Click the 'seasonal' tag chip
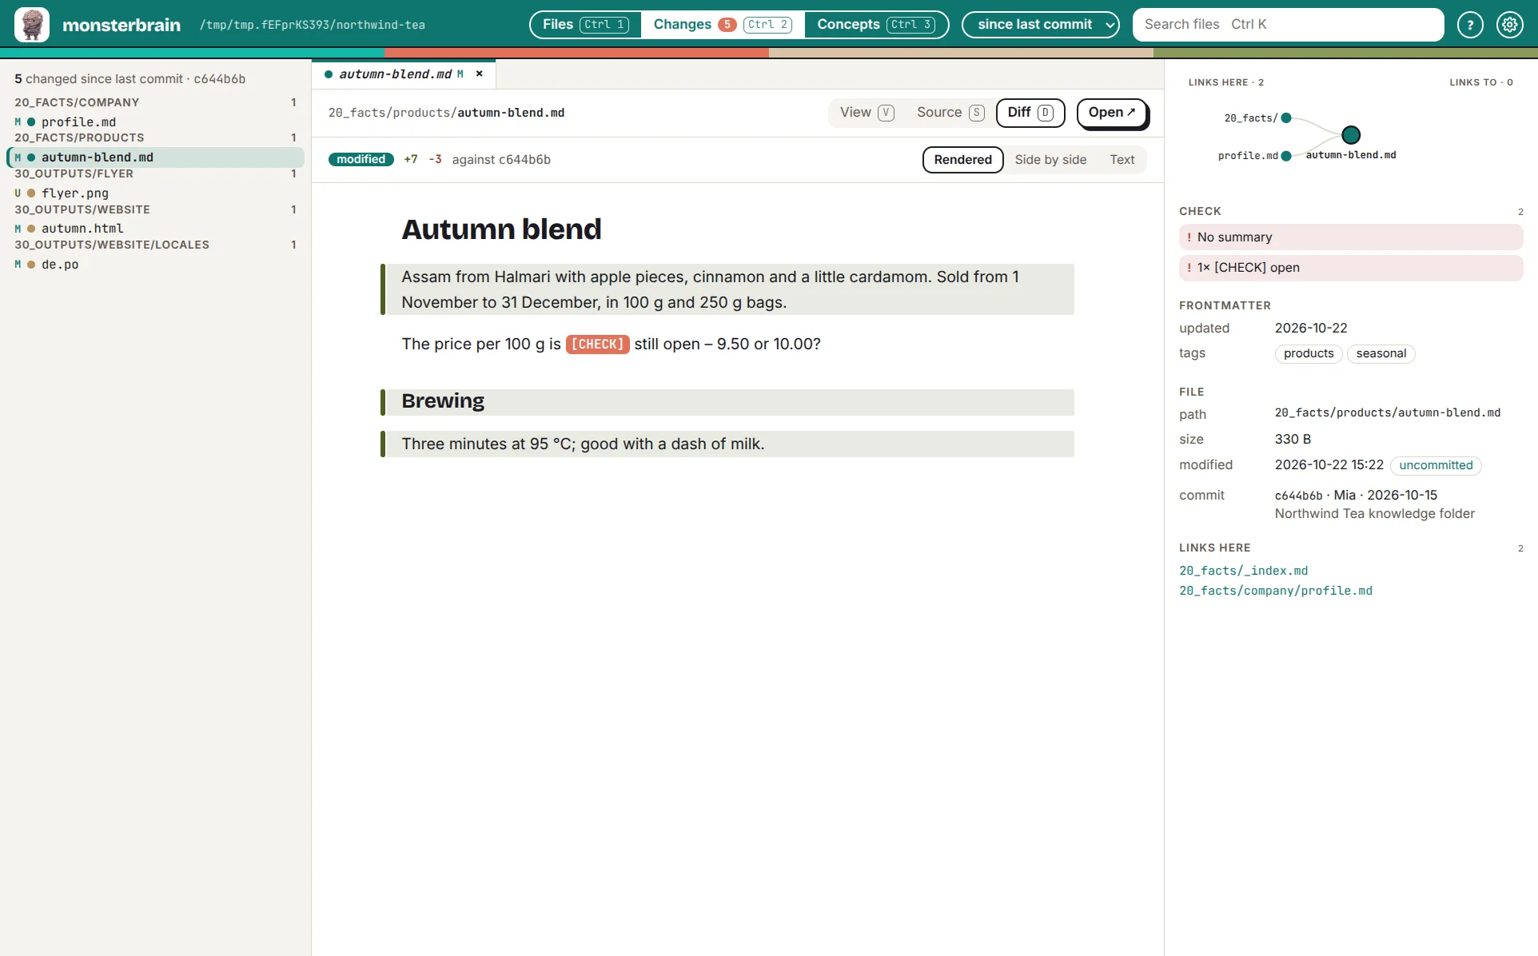 (1381, 353)
